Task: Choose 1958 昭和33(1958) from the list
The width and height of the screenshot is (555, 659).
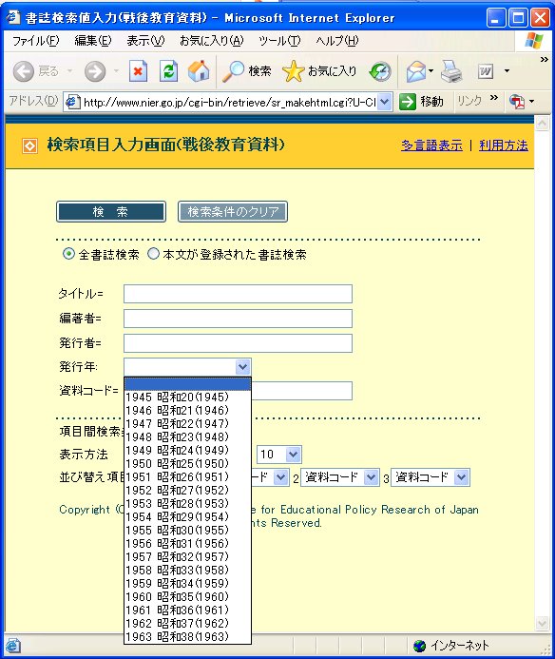Action: 187,571
